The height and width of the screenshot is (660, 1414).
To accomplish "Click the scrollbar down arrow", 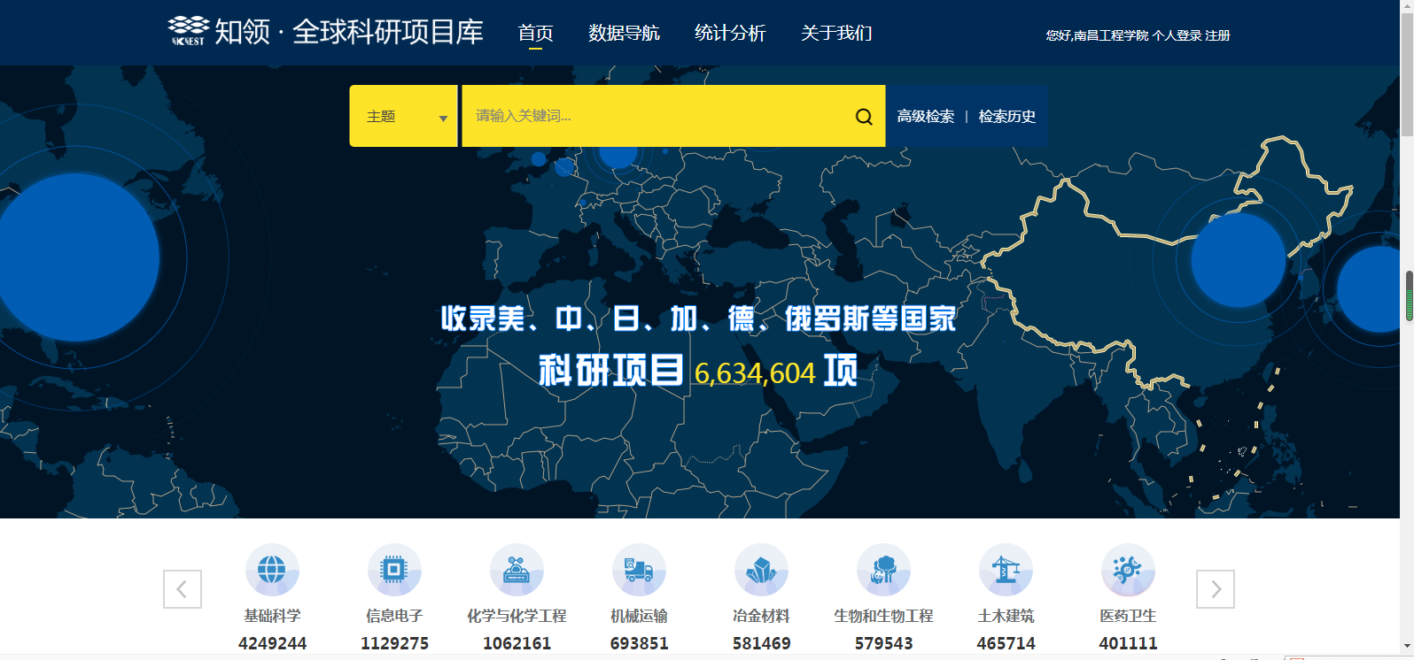I will (1408, 647).
